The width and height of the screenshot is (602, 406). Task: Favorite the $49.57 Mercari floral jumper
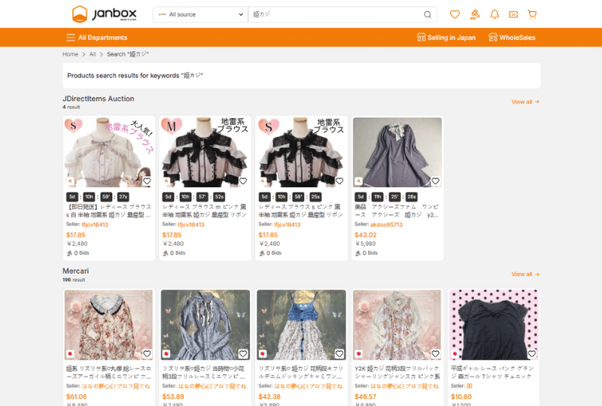436,353
